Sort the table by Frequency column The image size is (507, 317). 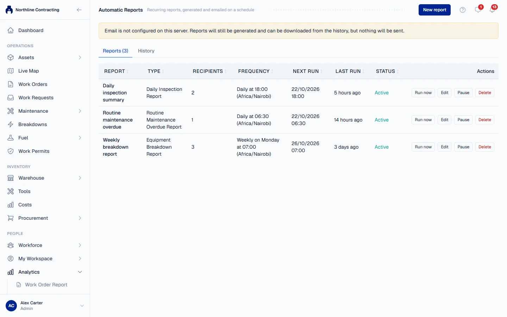pyautogui.click(x=256, y=71)
